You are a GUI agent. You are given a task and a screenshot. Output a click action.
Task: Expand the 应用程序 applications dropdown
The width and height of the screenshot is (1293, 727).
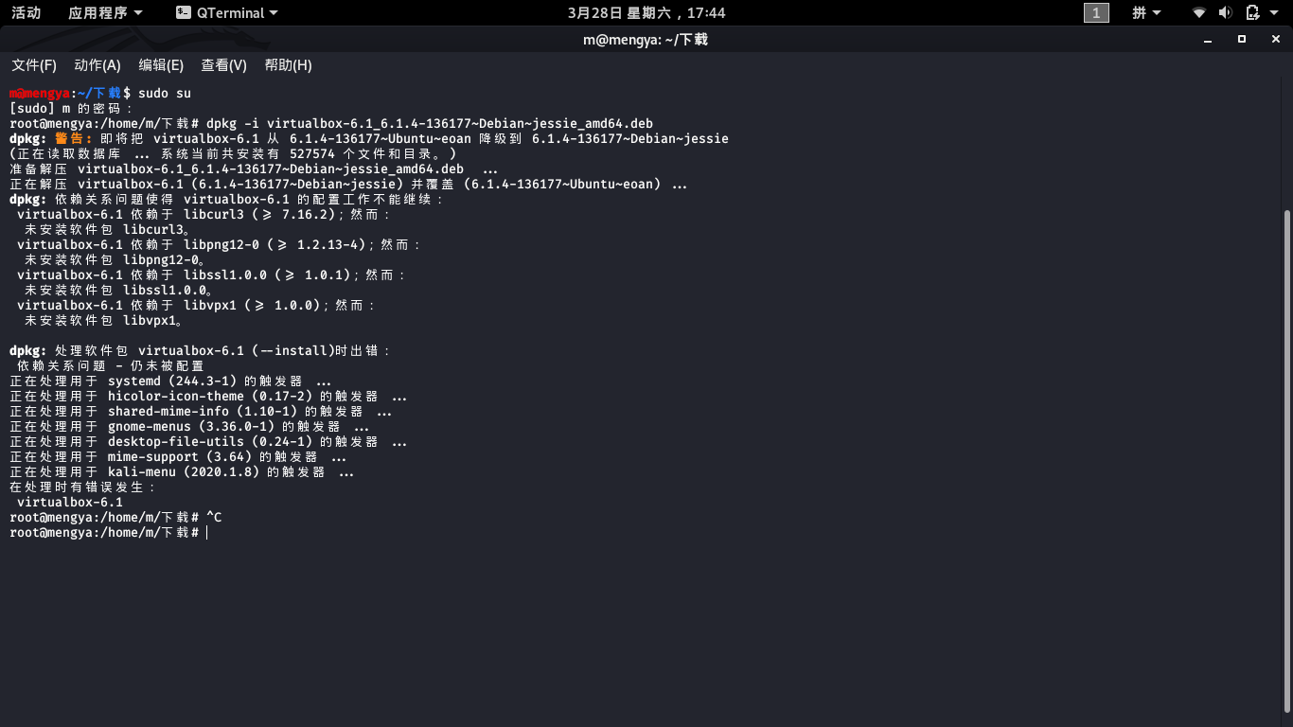[105, 13]
